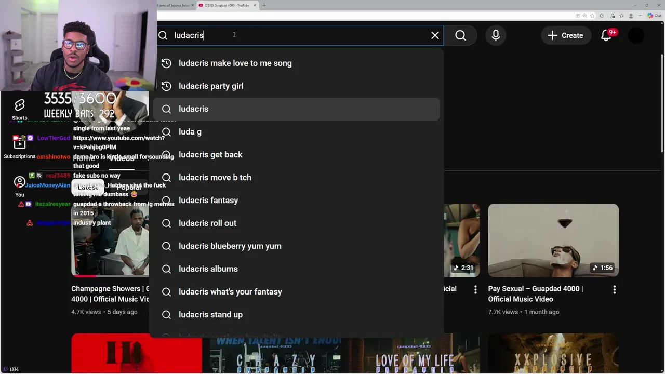Click JuiceMoneyAlan username in chat overlay
The width and height of the screenshot is (665, 374).
click(x=48, y=185)
